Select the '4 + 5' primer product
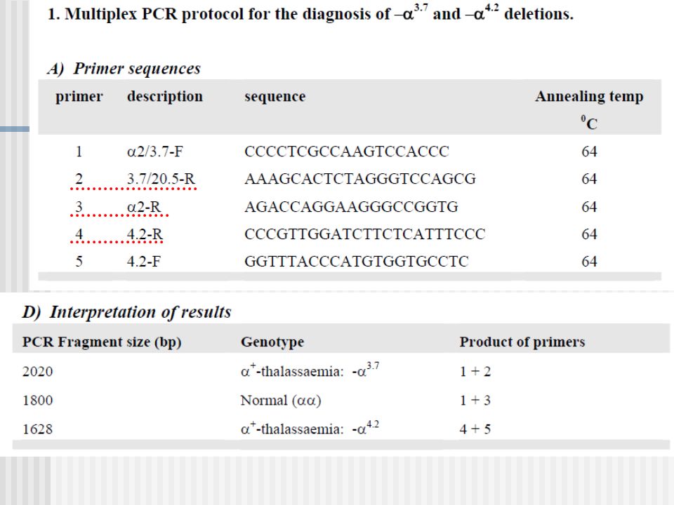The height and width of the screenshot is (505, 674). click(475, 429)
